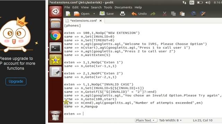Place cursor on the [phones] line
222x124 pixels.
coord(72,25)
